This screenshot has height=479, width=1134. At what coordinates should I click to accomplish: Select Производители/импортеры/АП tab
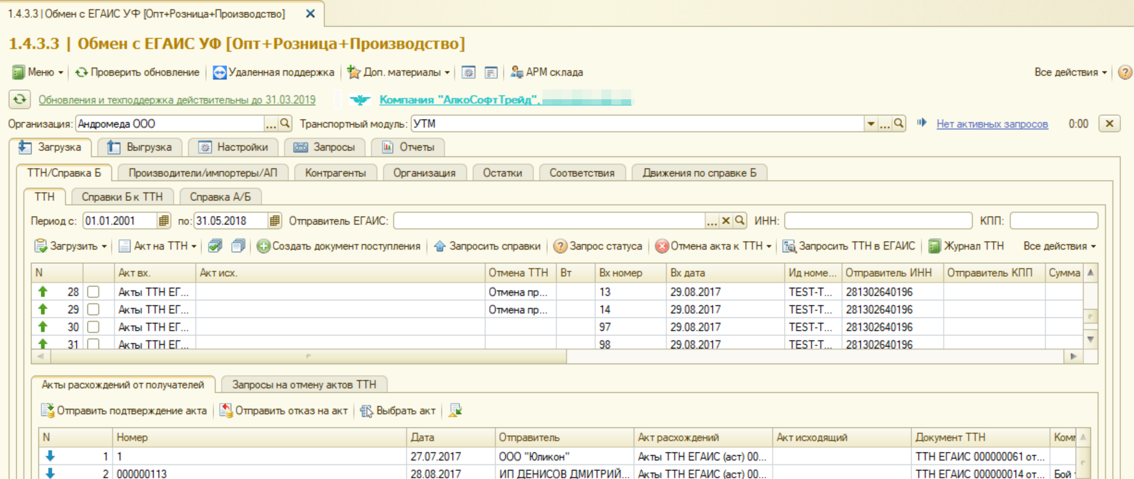pos(203,173)
